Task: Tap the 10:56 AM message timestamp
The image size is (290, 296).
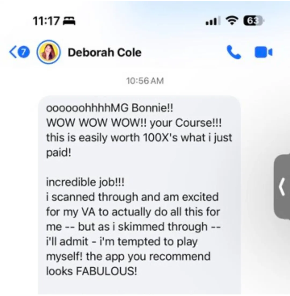Action: click(145, 81)
